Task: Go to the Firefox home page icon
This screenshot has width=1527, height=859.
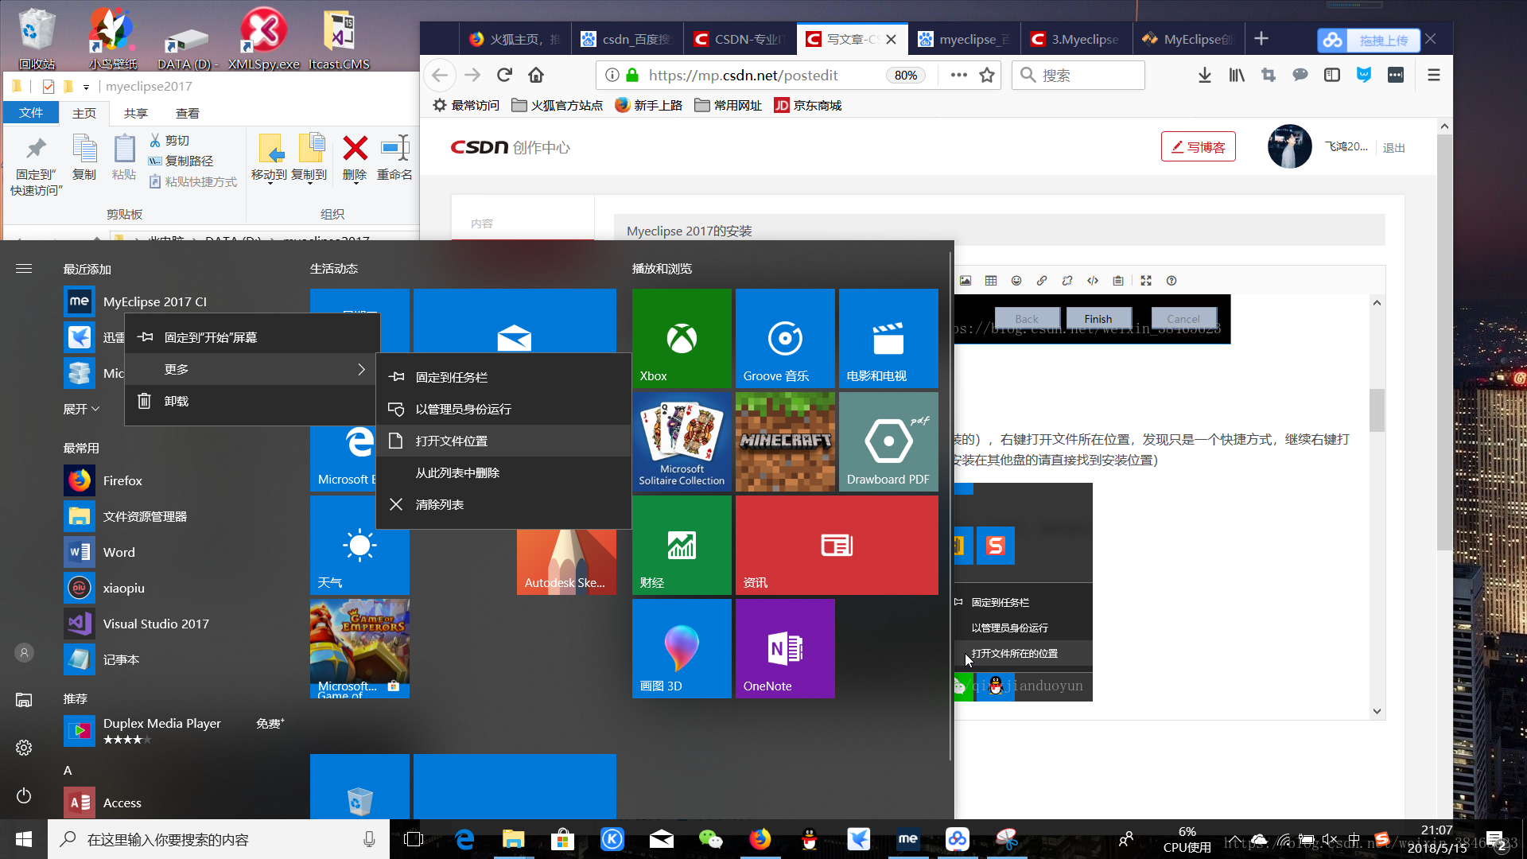Action: point(536,75)
